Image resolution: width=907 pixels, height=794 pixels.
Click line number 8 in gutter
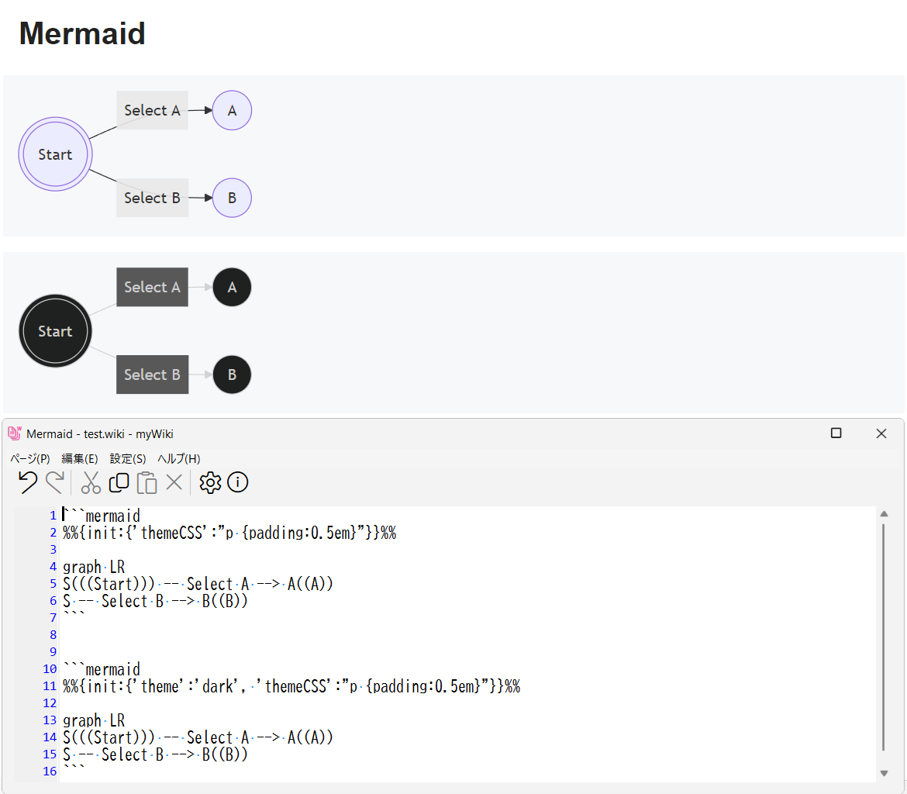click(53, 635)
